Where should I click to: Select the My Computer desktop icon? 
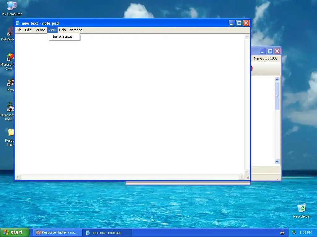pos(12,8)
